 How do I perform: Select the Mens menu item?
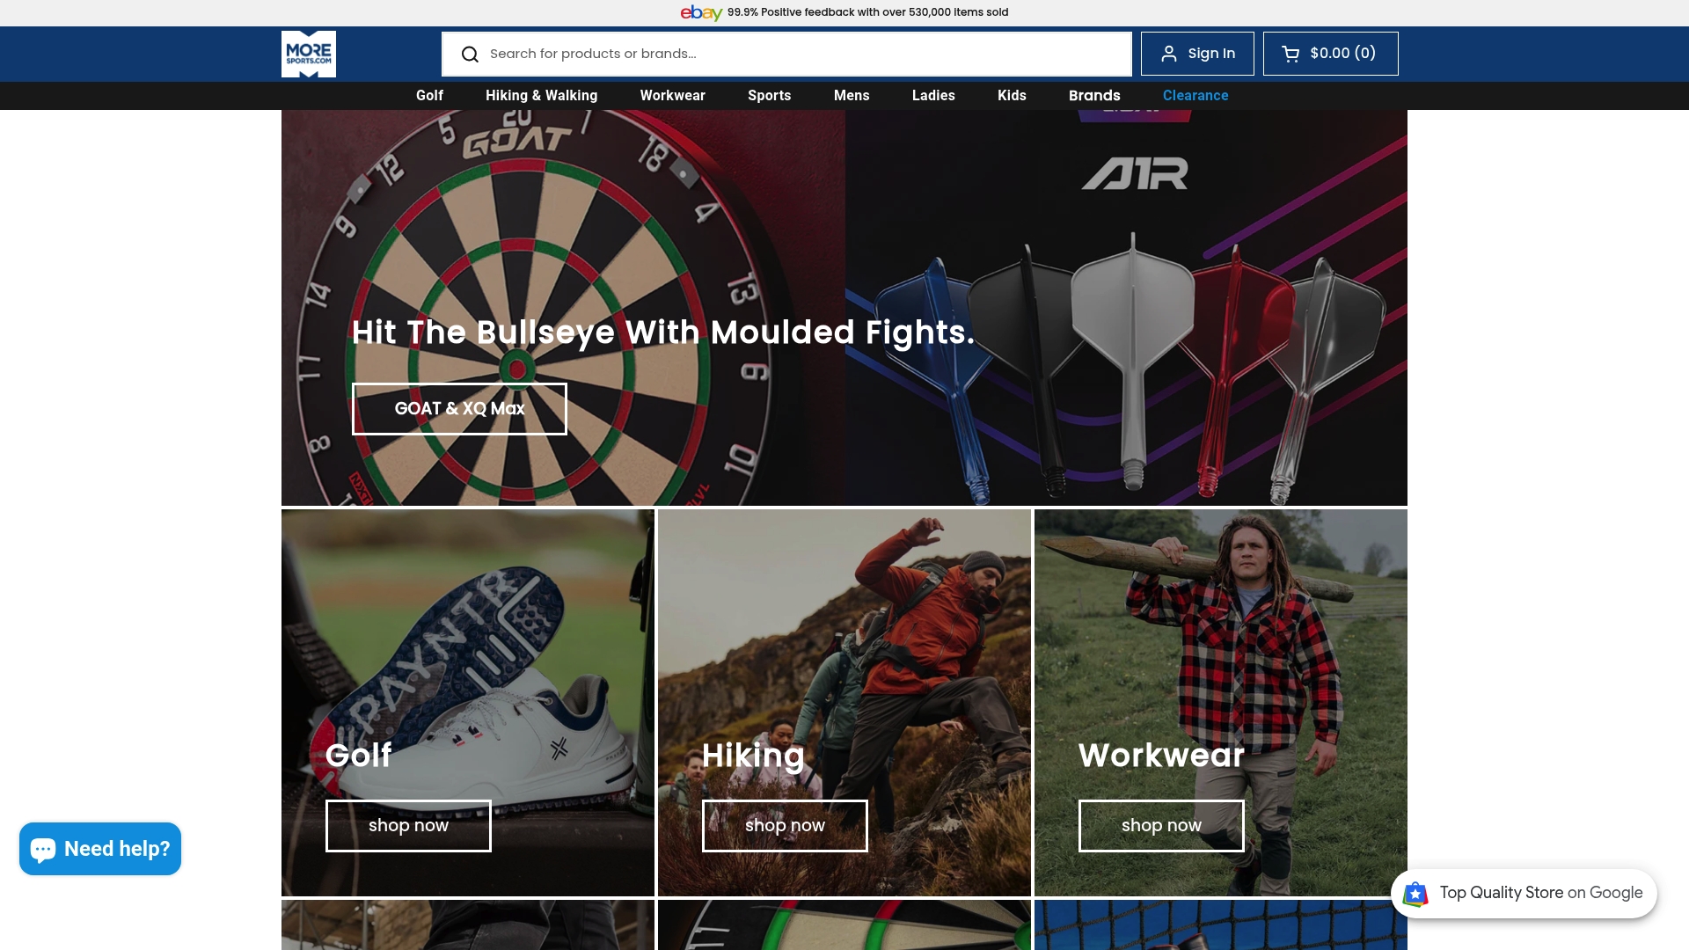(x=851, y=95)
